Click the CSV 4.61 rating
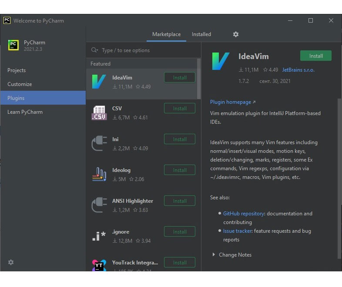The width and height of the screenshot is (342, 287). pos(141,118)
